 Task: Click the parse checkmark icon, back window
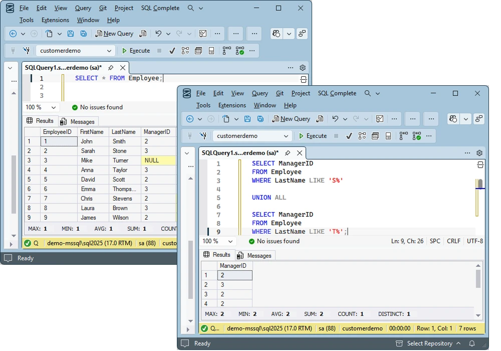click(172, 51)
